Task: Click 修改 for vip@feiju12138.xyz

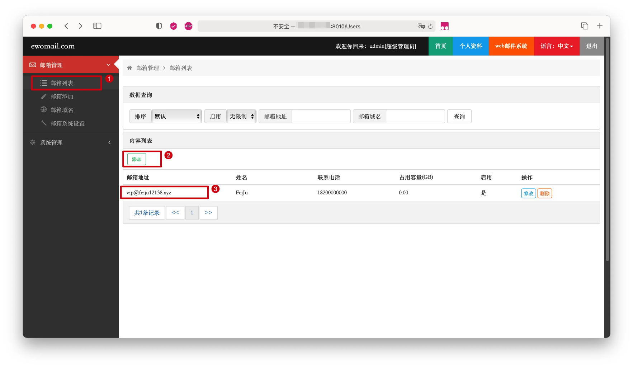Action: coord(528,193)
